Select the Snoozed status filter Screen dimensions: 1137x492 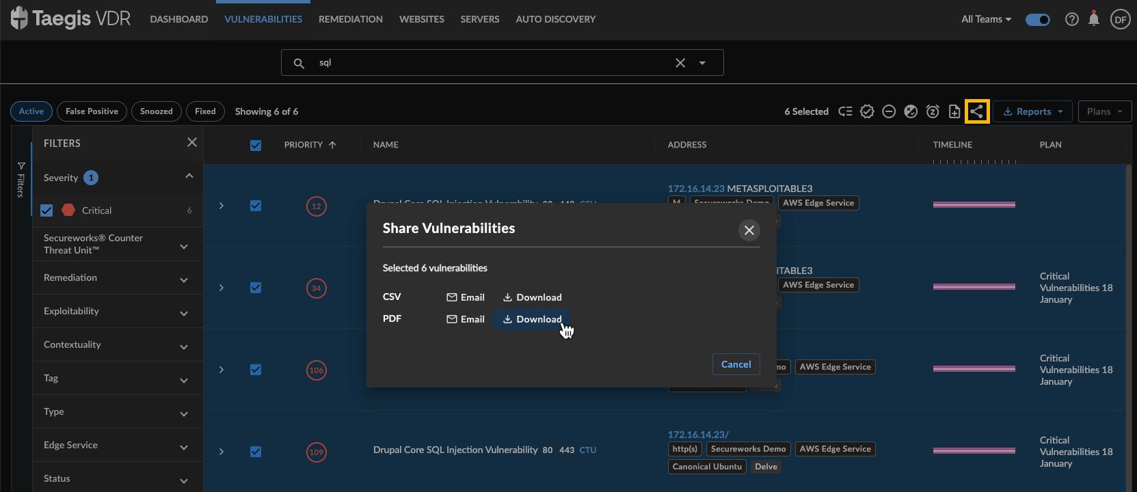(157, 111)
